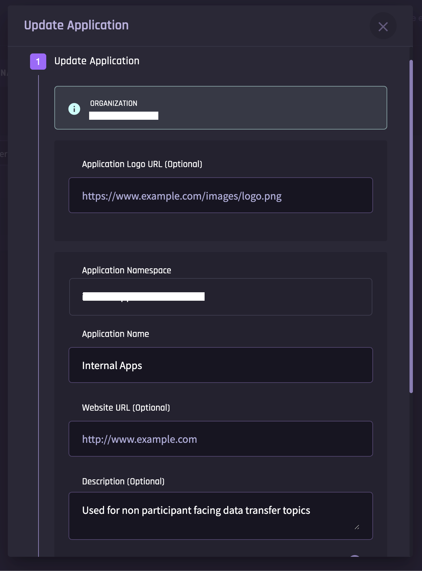
Task: Click the redacted organization name value
Action: click(124, 116)
